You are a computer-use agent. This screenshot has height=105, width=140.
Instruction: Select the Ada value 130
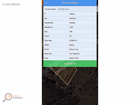82,32
